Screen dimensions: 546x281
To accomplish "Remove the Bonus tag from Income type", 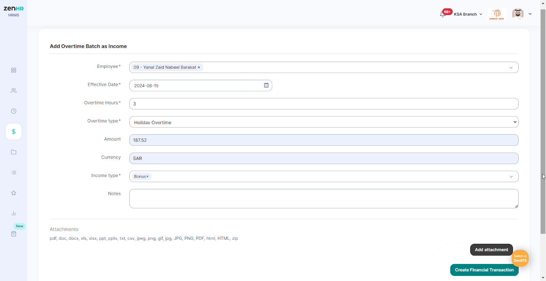I will tap(147, 177).
